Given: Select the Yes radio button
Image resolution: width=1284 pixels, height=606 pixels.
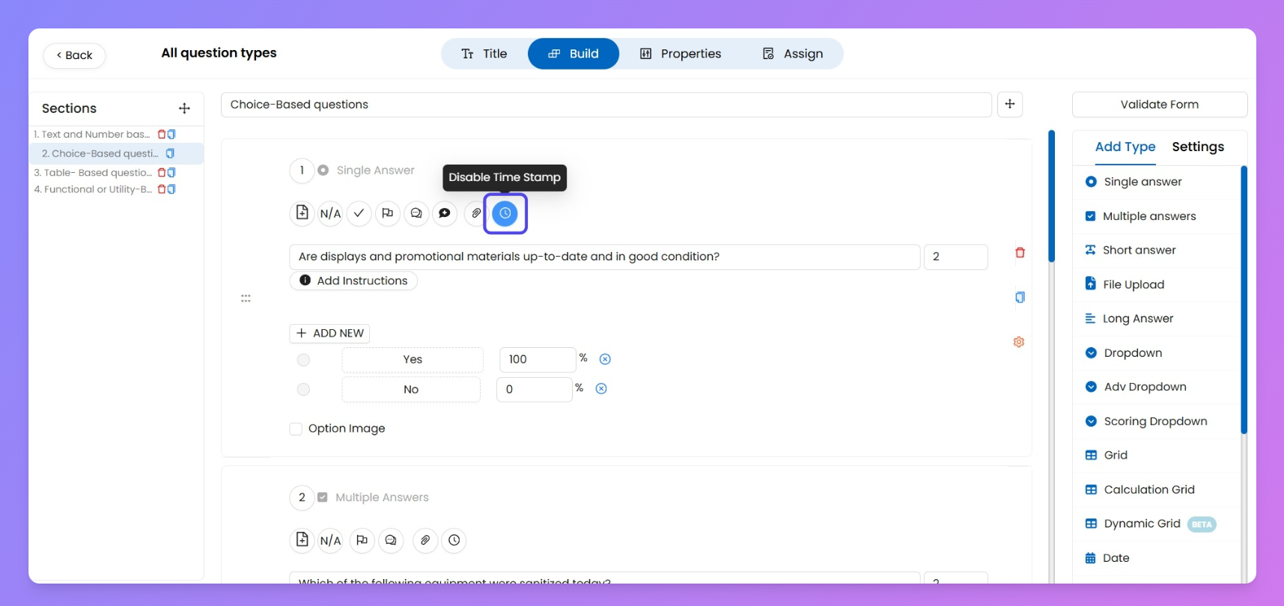Looking at the screenshot, I should coord(303,360).
